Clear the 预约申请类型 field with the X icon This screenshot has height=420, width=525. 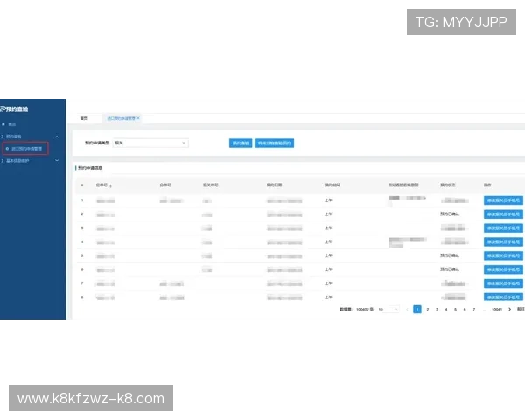184,142
